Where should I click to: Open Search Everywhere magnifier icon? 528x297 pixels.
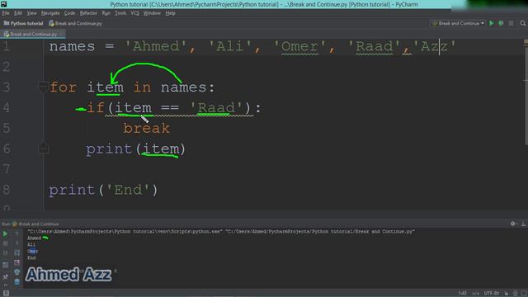click(x=522, y=23)
